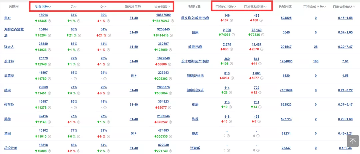
Task: Click the clock icon beside 11146
Action: 49,122
